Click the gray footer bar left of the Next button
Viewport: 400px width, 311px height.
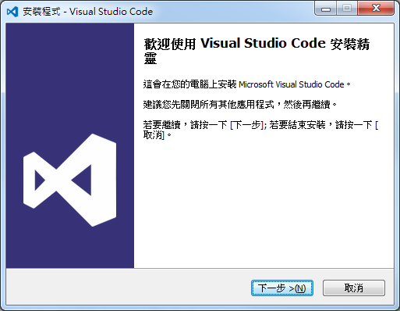pyautogui.click(x=127, y=288)
